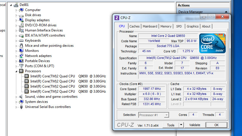Open the Tools dropdown arrow in CPU-Z
Screen dimensions: 242x136
[x=181, y=125]
